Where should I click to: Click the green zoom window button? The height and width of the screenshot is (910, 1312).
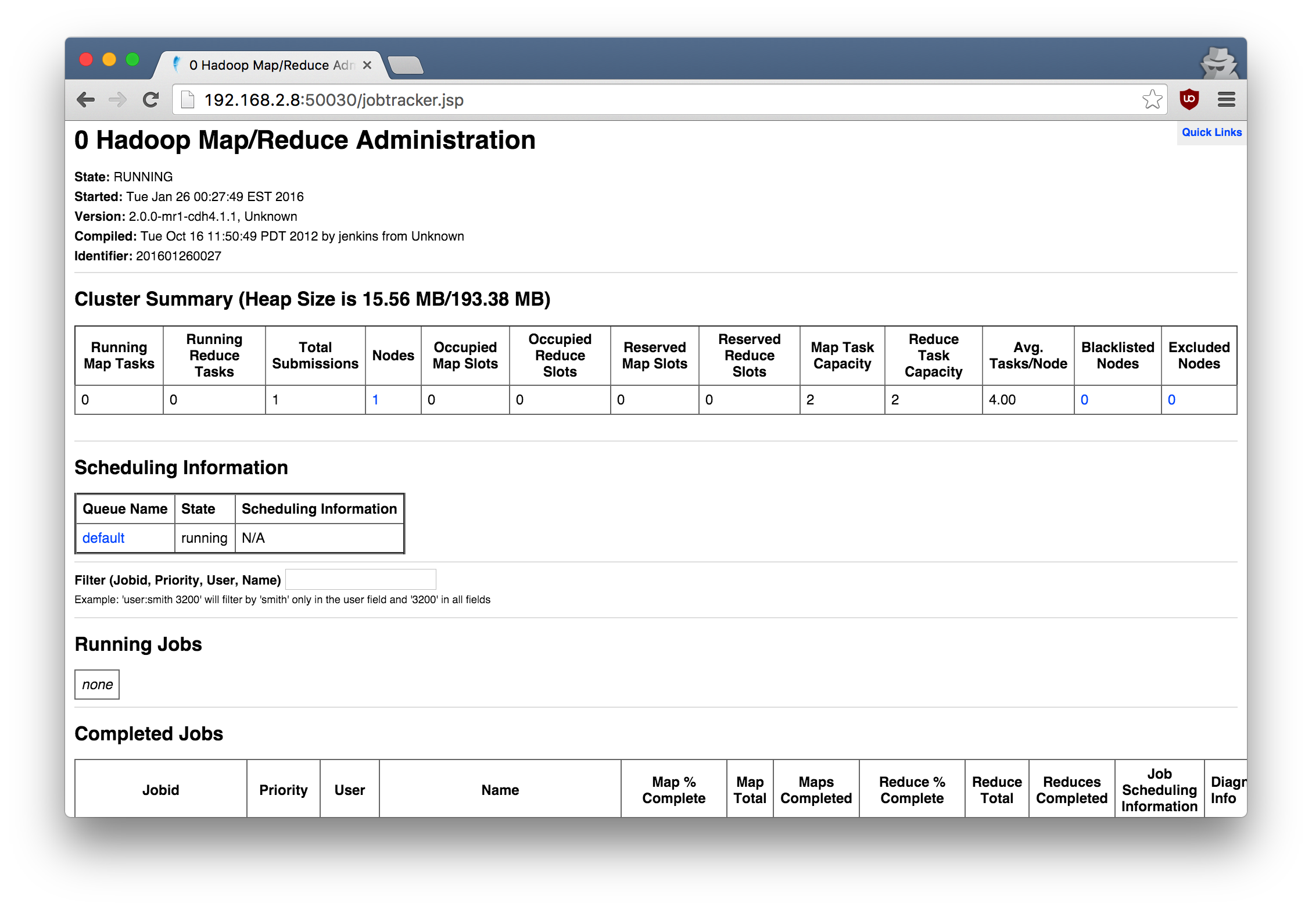[132, 59]
